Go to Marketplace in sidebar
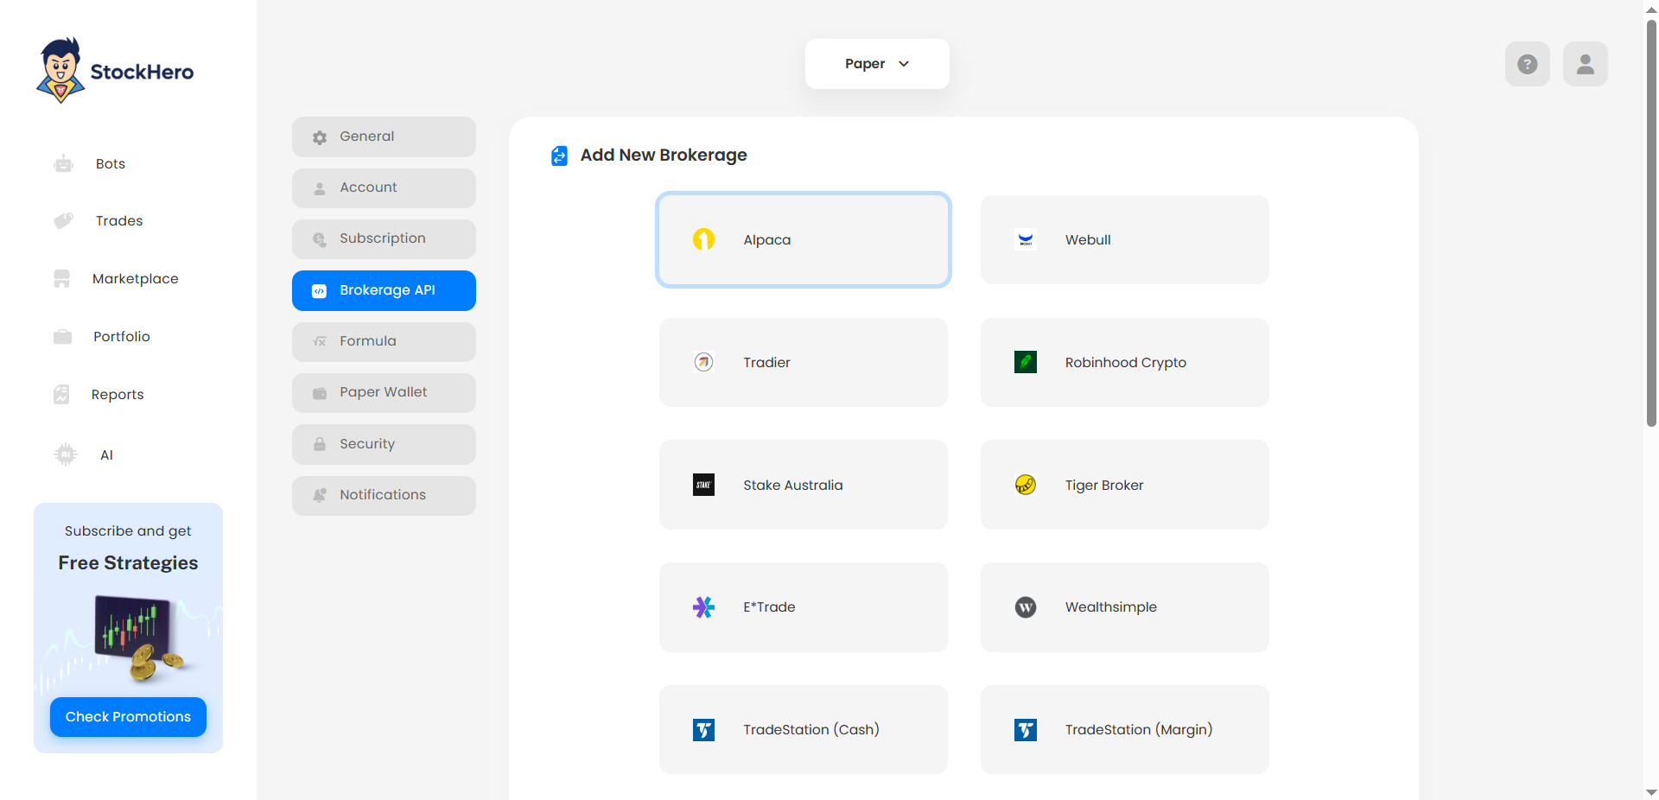1659x800 pixels. coord(136,279)
